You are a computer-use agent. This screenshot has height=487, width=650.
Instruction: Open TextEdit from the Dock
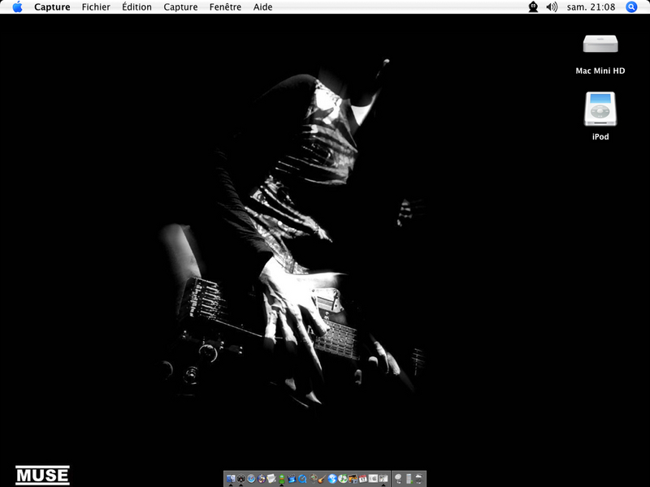(x=271, y=479)
